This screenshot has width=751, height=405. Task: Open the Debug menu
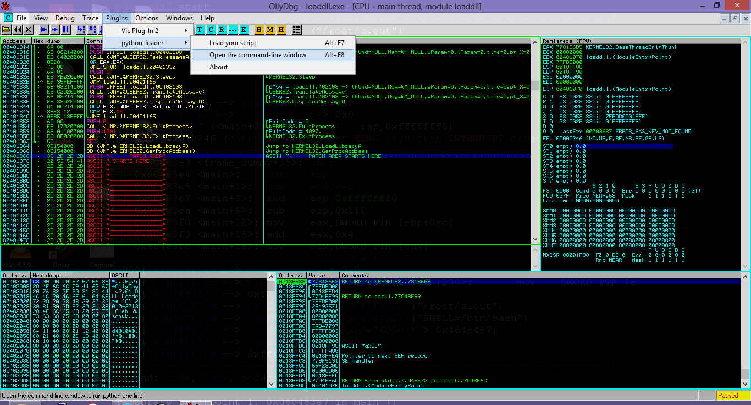65,18
